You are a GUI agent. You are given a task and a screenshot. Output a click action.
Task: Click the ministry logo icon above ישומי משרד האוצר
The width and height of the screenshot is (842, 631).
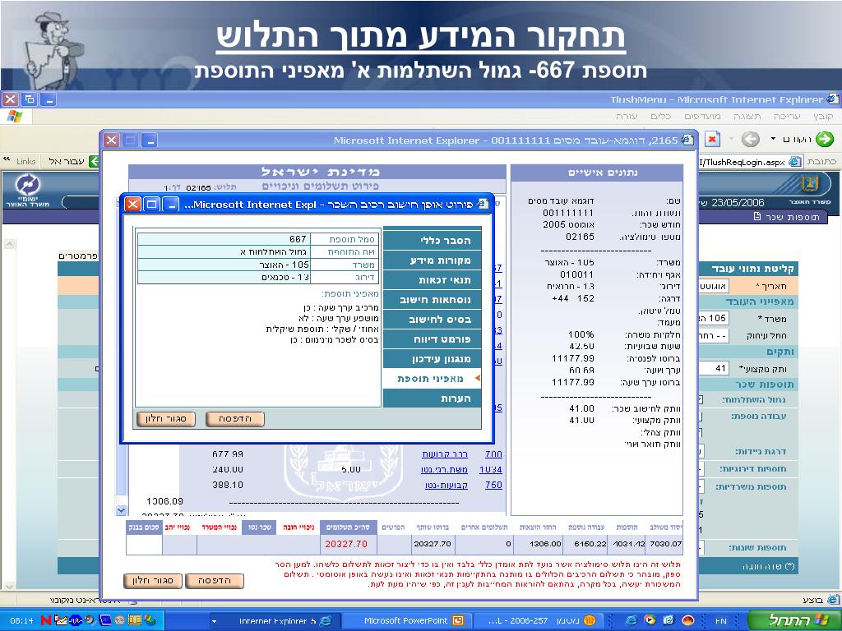(27, 186)
